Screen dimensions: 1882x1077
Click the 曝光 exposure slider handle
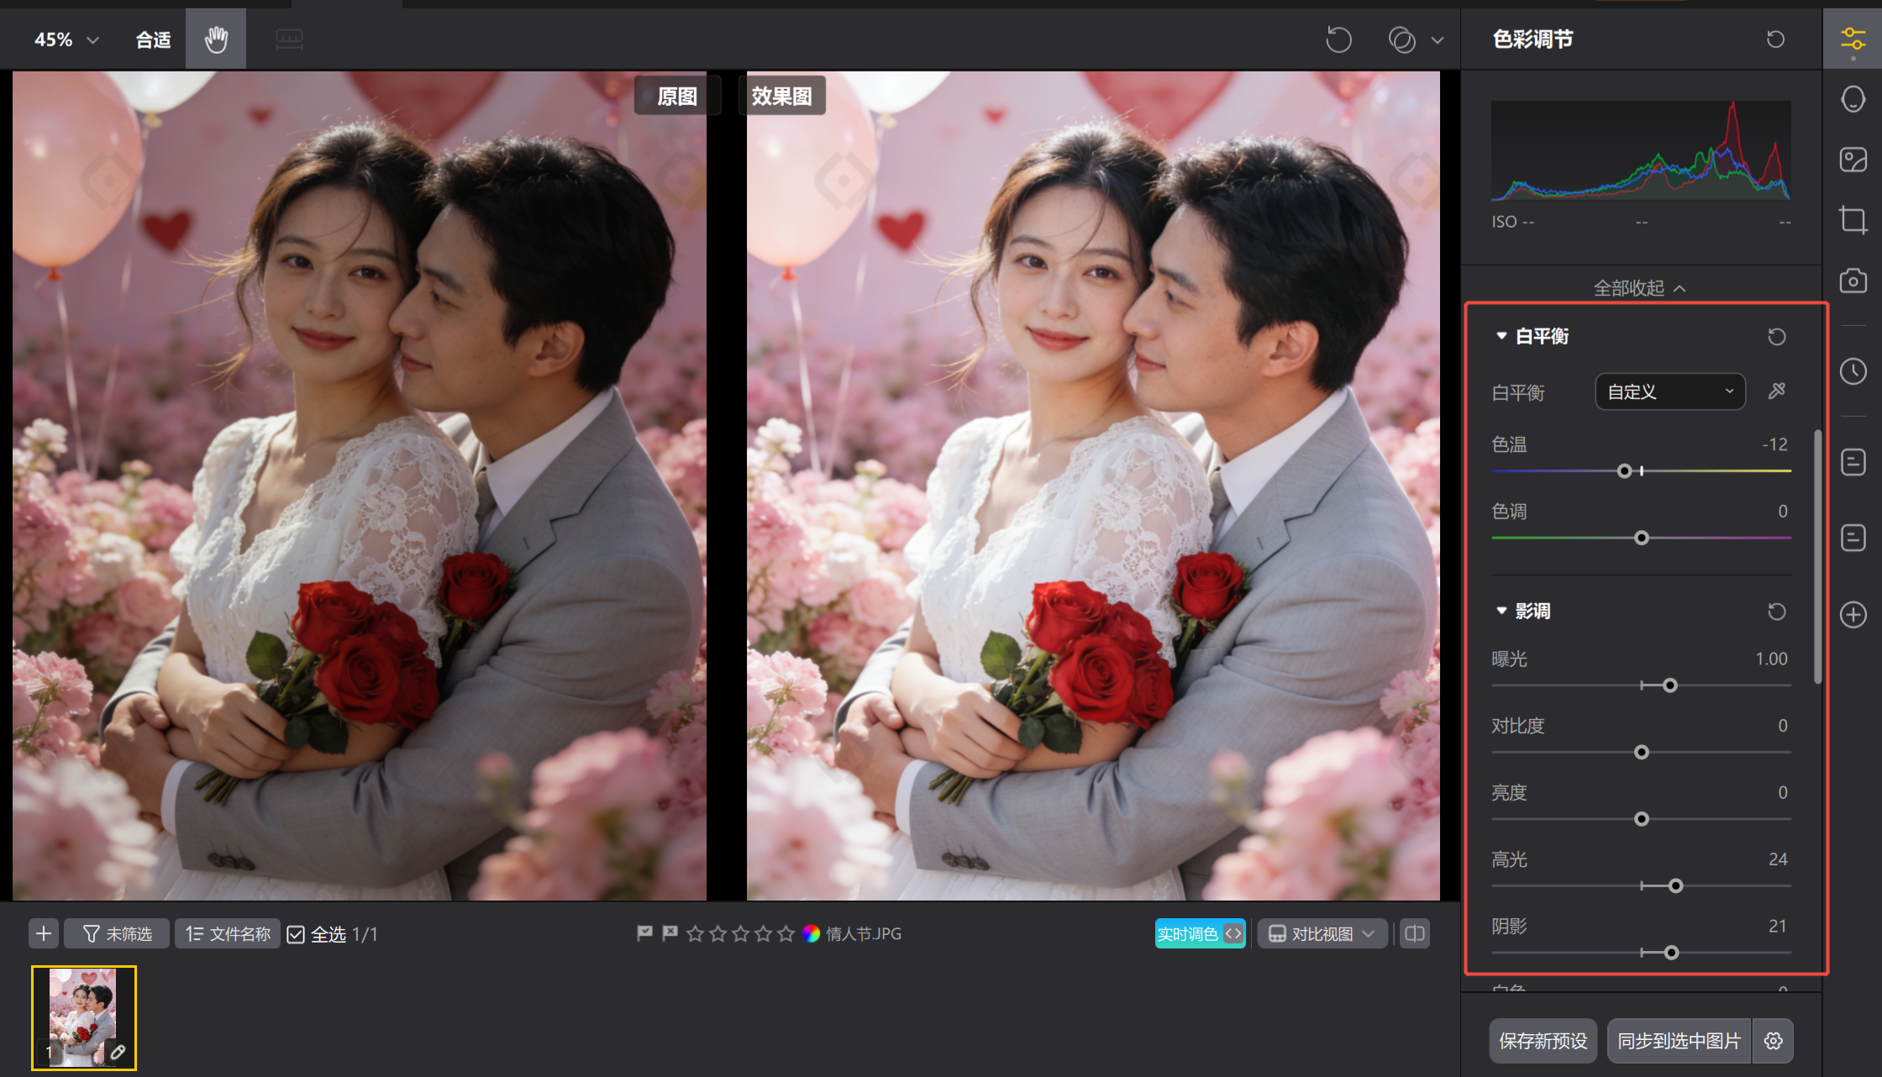tap(1670, 686)
